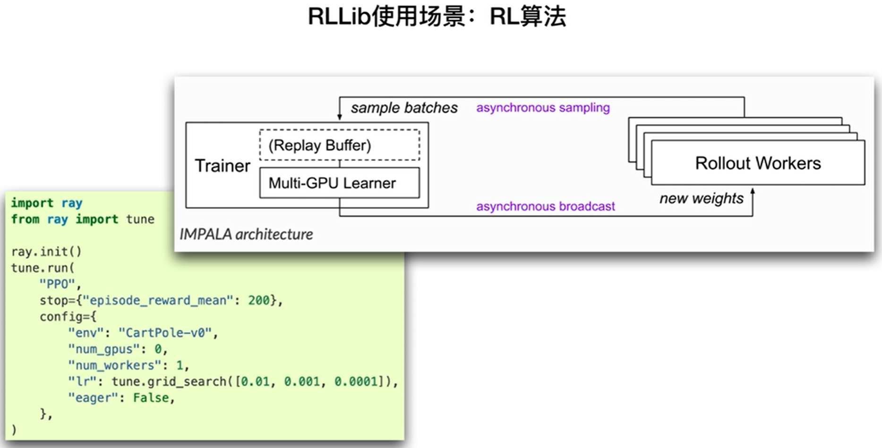Click the IMPALA architecture caption

pos(246,234)
